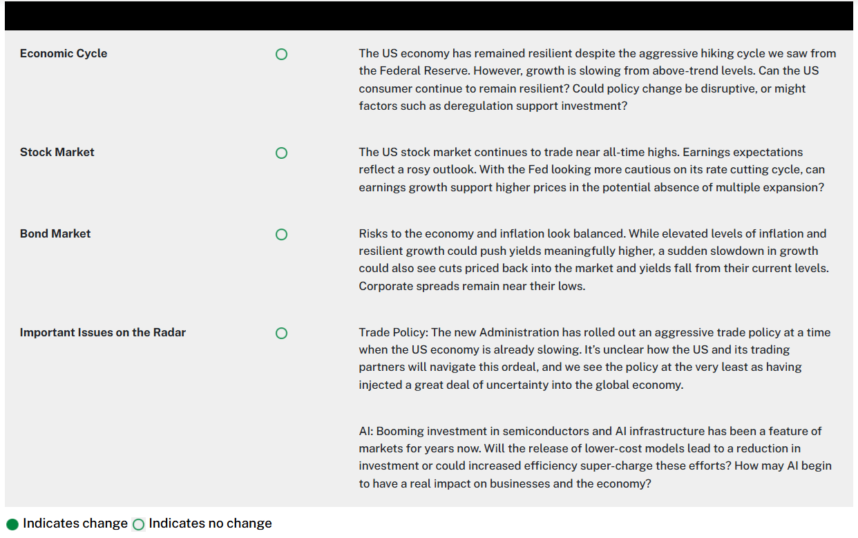Click the "Trade Policy:" heading text
This screenshot has height=538, width=858.
point(393,332)
